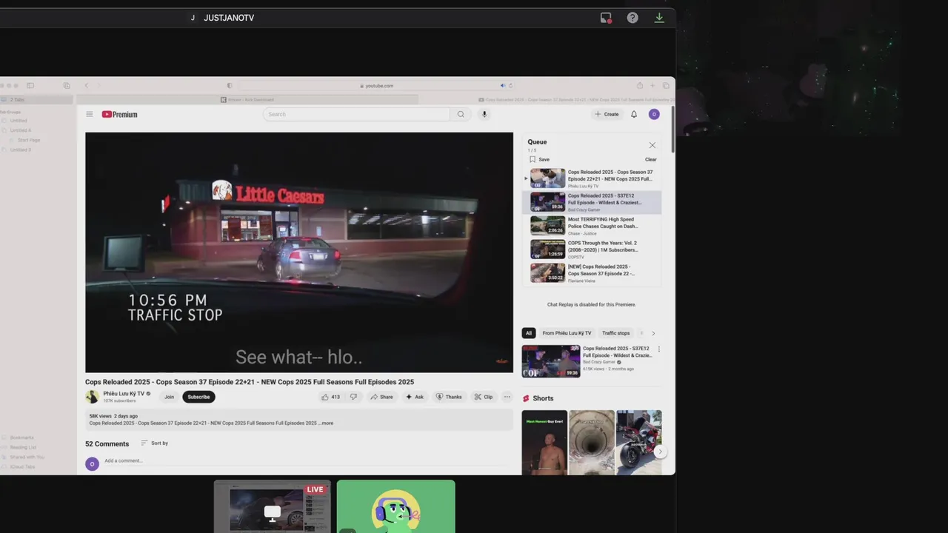Open the comments Sort by menu
The height and width of the screenshot is (533, 948).
155,443
